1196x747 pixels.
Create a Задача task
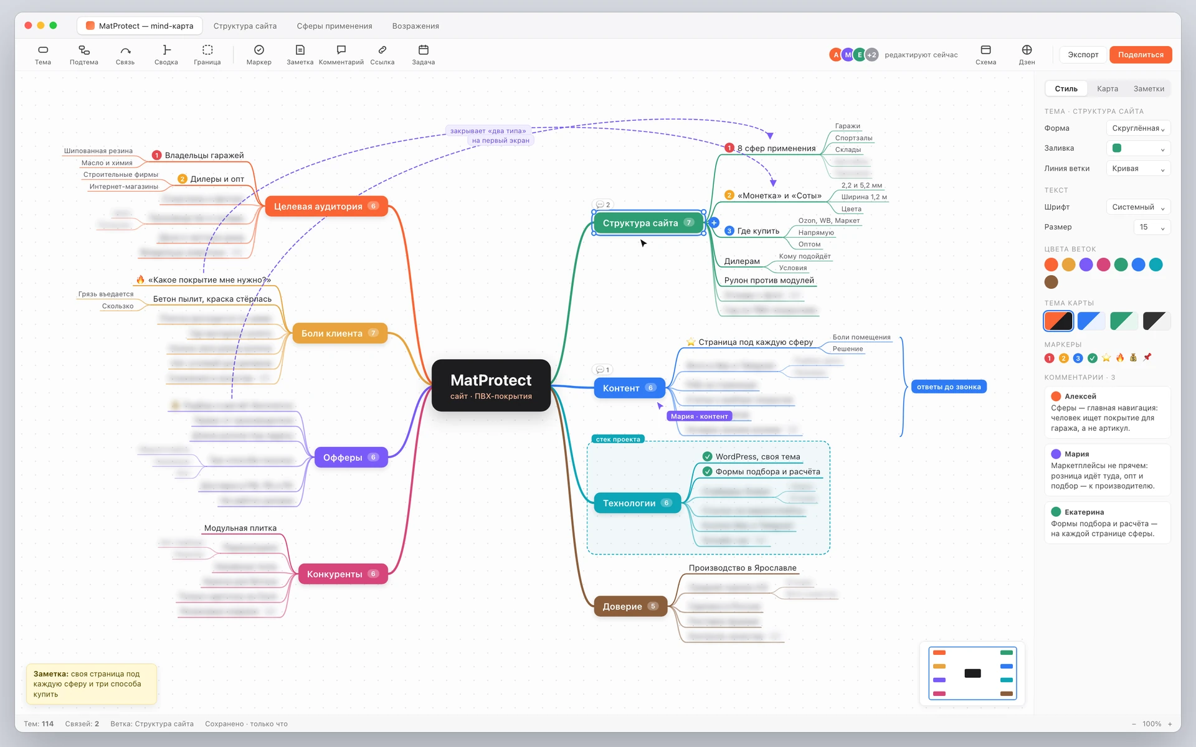pyautogui.click(x=424, y=55)
